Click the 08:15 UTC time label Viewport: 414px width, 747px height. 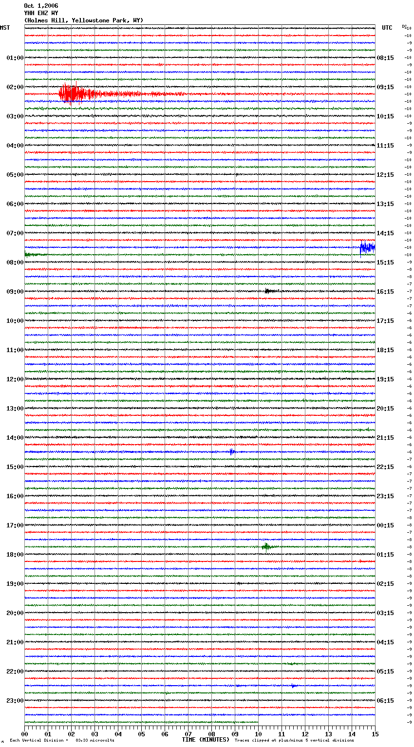[x=385, y=58]
